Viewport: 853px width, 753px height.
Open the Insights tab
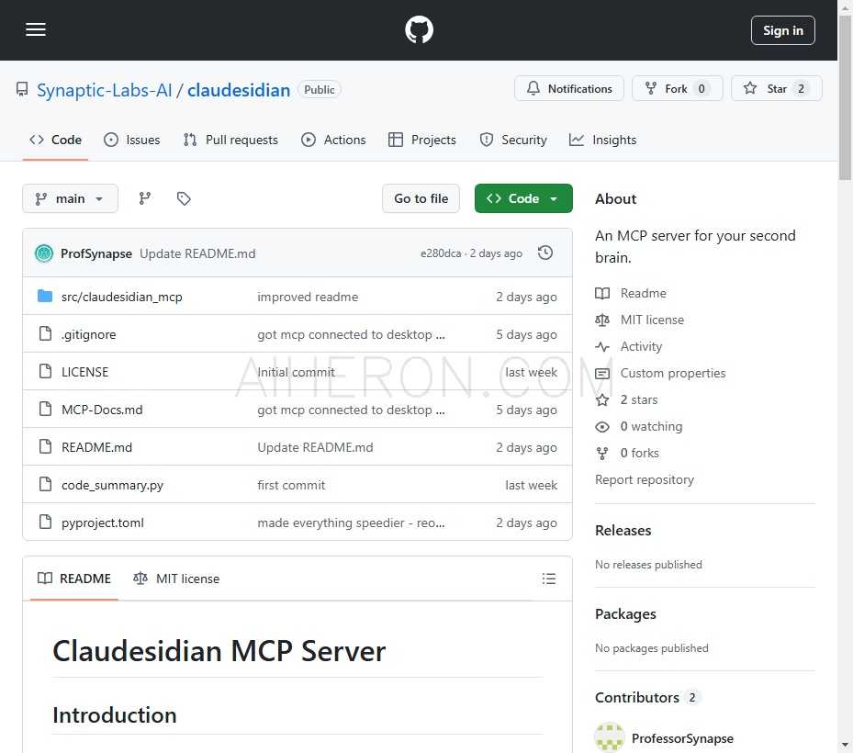(602, 140)
